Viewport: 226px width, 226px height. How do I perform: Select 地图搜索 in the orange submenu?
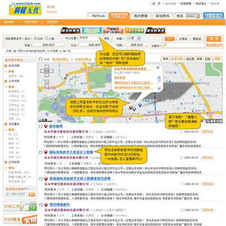pos(52,22)
